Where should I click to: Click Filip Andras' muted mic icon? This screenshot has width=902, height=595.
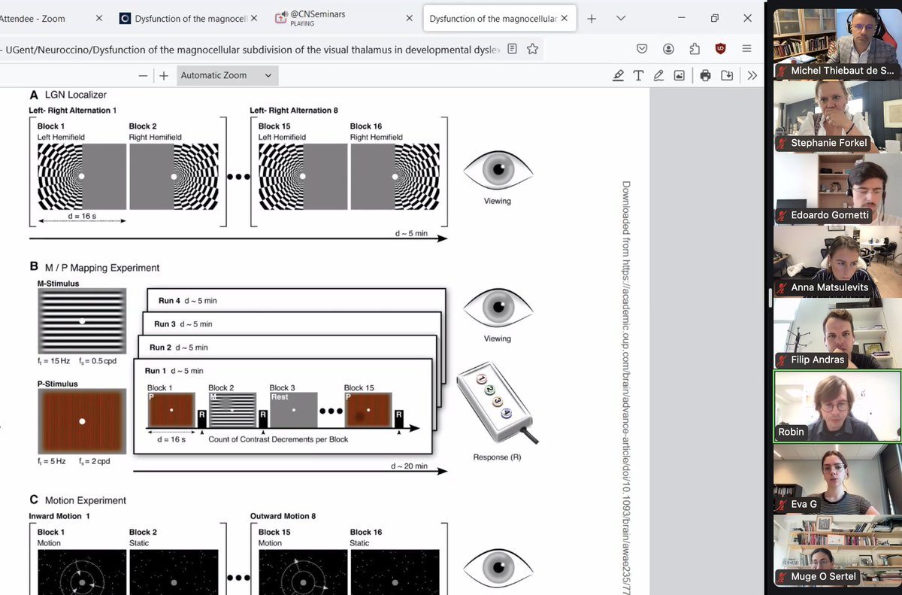coord(782,360)
